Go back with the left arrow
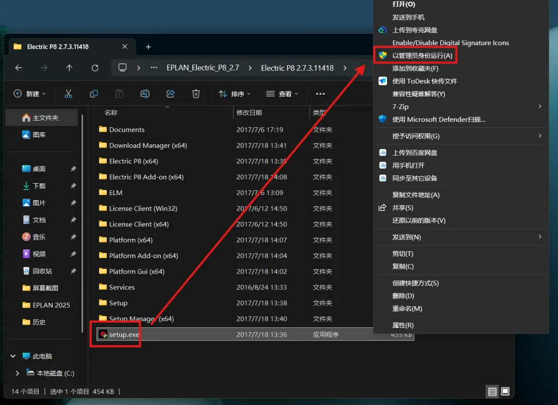The width and height of the screenshot is (558, 405). click(19, 68)
